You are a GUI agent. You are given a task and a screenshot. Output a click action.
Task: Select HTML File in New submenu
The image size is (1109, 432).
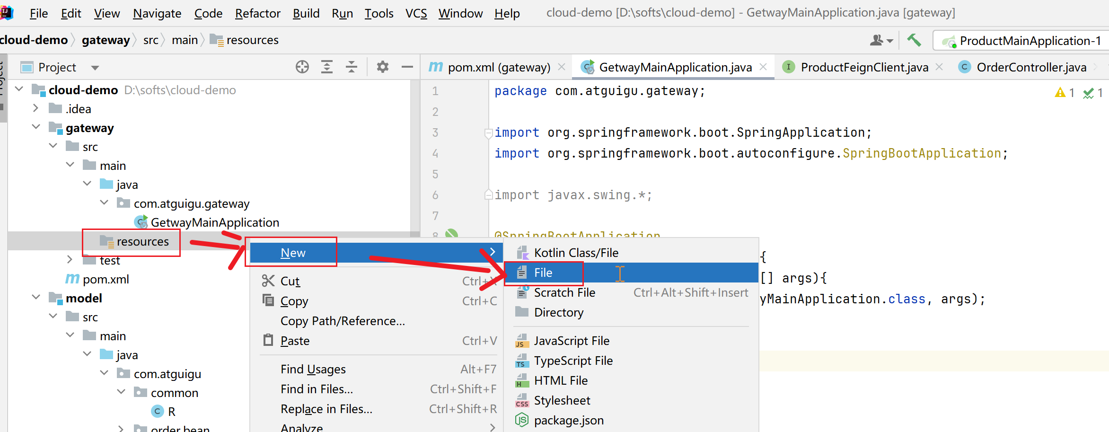pos(631,380)
